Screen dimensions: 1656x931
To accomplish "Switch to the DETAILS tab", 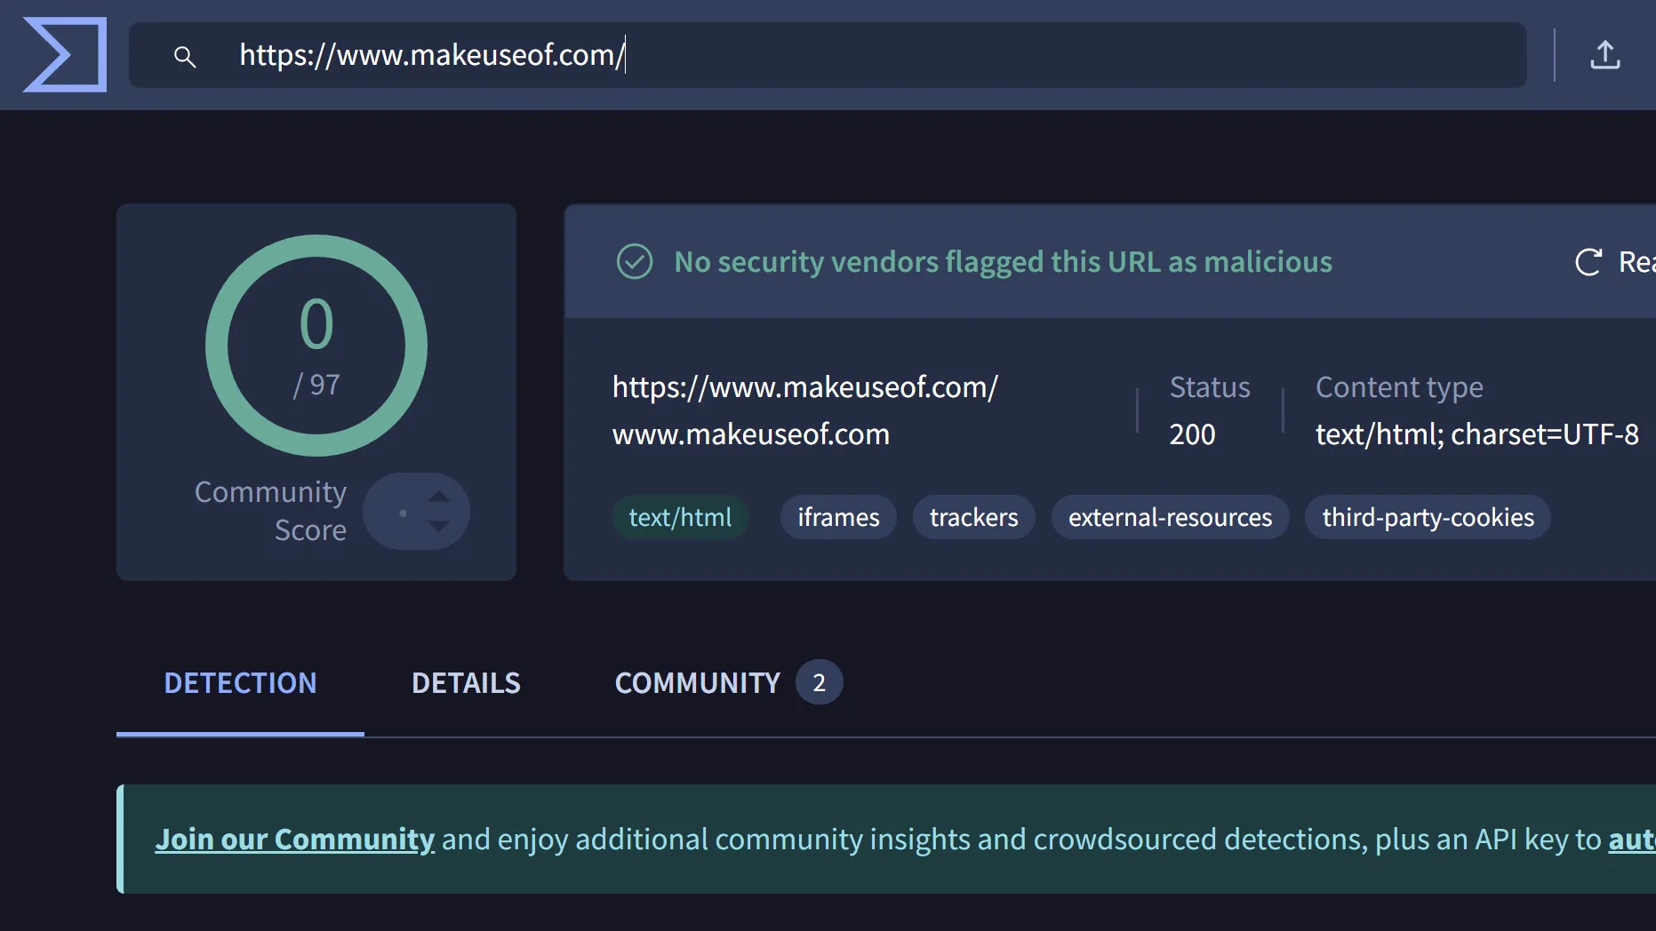I will pyautogui.click(x=465, y=682).
